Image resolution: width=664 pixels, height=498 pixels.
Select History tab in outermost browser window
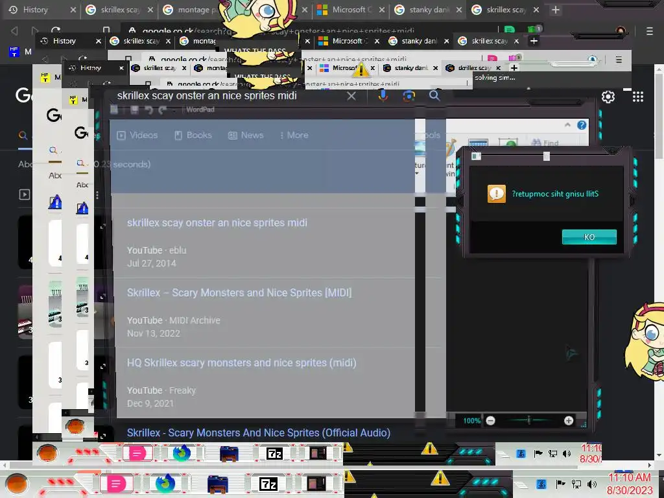[41, 10]
